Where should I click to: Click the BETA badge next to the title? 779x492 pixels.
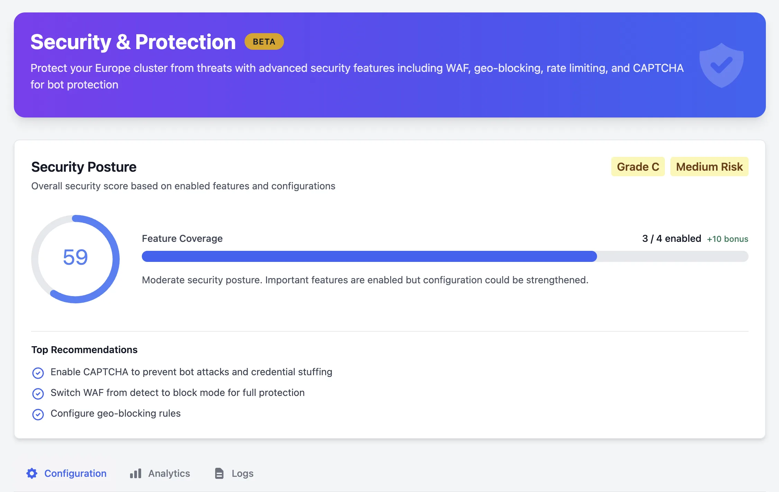pyautogui.click(x=264, y=41)
